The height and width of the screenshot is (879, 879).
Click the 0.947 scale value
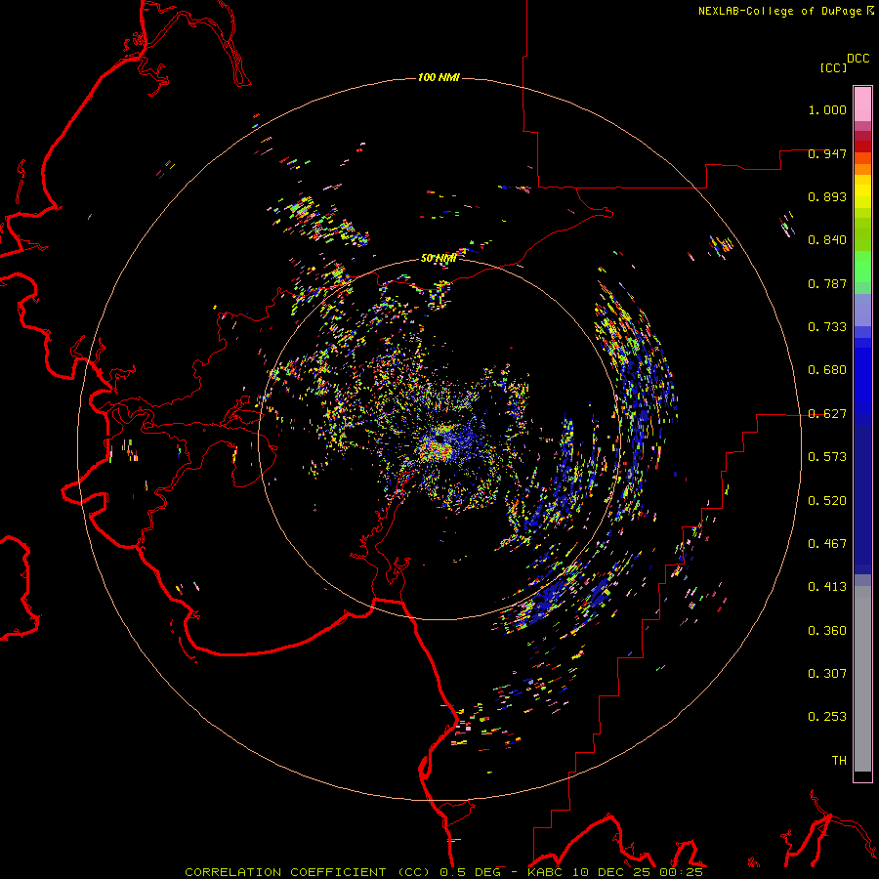[827, 153]
